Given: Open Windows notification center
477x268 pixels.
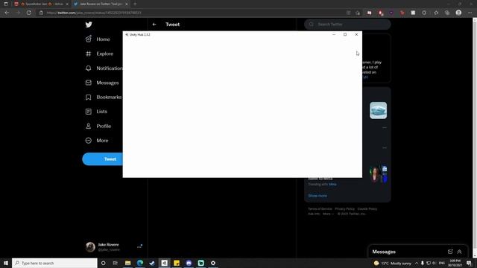Looking at the screenshot, I should tap(469, 263).
